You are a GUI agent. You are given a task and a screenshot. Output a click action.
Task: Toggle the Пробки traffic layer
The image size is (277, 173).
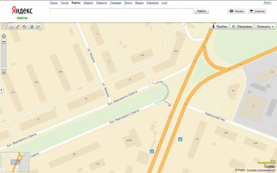[x=220, y=26]
